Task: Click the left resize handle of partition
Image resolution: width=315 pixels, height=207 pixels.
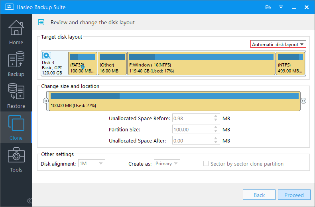Action: pyautogui.click(x=46, y=101)
